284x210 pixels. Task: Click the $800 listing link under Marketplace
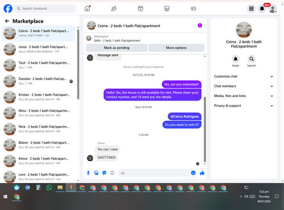117,40
